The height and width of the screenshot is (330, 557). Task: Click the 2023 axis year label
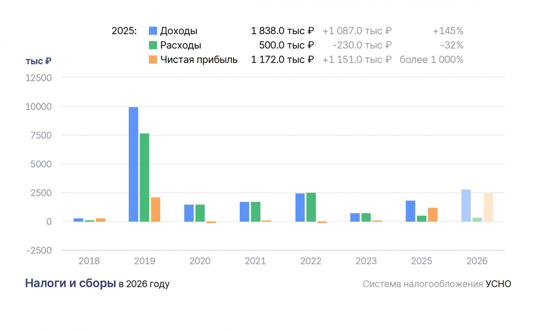coord(366,261)
